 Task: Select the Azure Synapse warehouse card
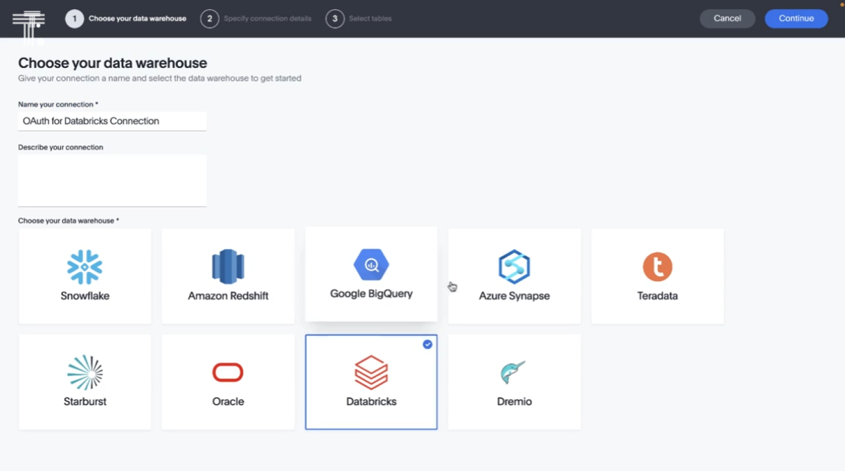[514, 276]
